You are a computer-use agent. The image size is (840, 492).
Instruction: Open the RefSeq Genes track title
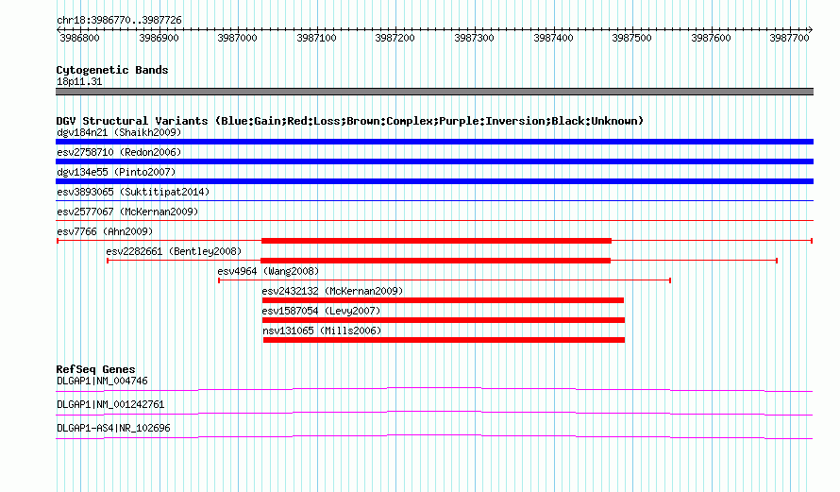(95, 369)
